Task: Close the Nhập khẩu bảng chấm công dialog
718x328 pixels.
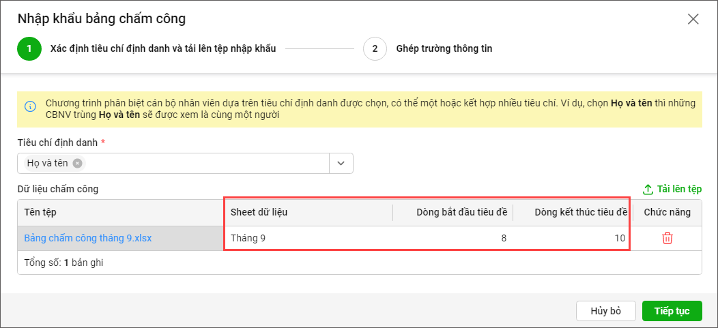Action: pos(693,19)
